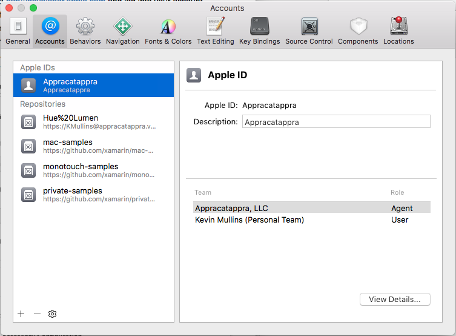The image size is (456, 336).
Task: Open Source Control preferences
Action: tap(309, 30)
